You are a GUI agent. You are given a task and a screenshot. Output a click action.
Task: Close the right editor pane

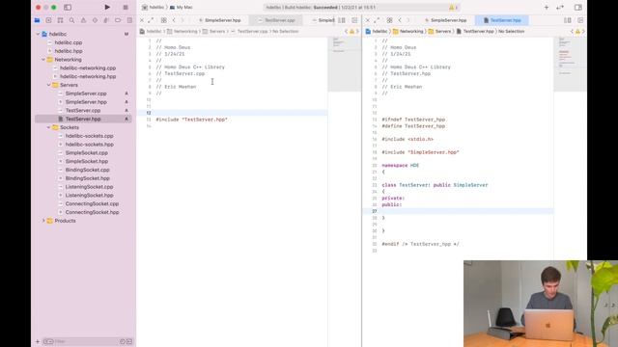[x=367, y=20]
